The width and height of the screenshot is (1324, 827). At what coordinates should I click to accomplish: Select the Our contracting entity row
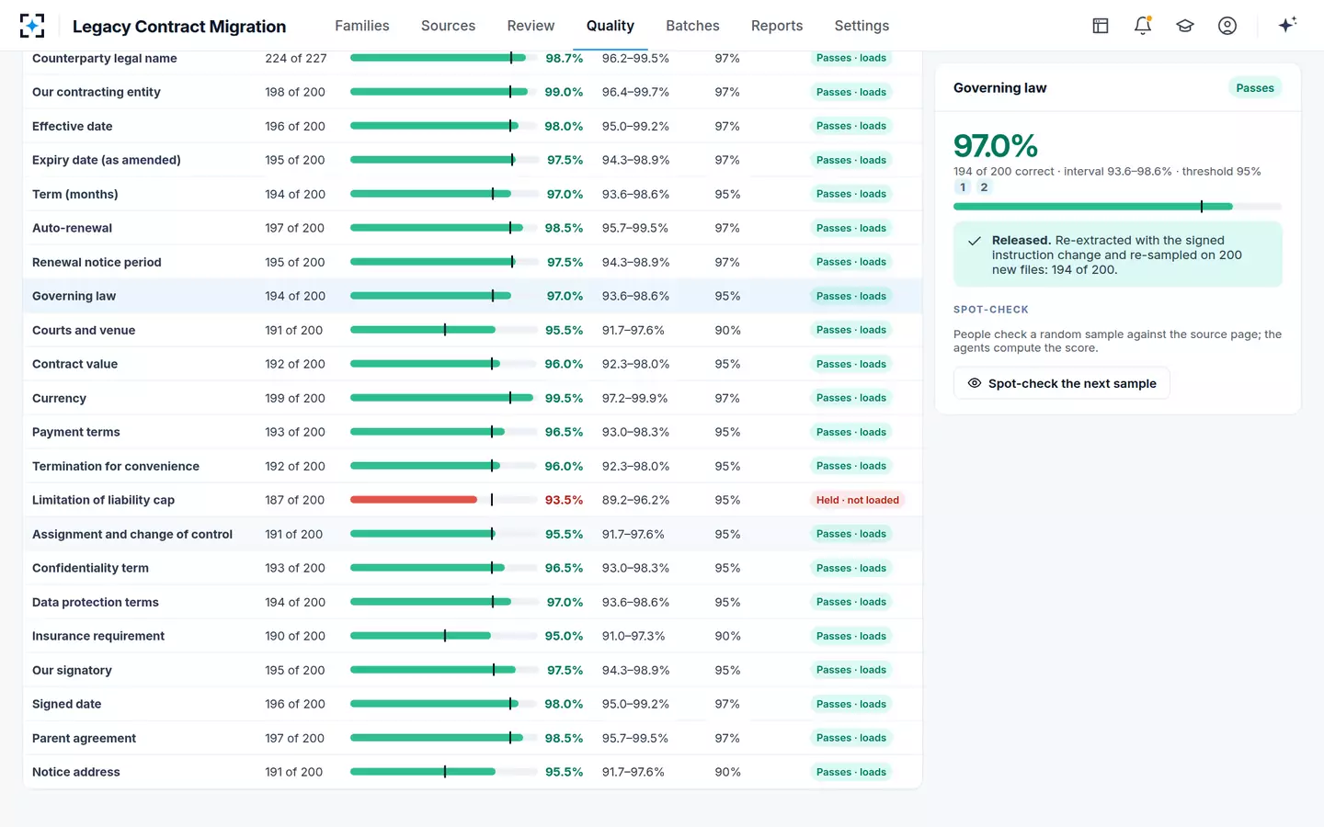[x=473, y=92]
